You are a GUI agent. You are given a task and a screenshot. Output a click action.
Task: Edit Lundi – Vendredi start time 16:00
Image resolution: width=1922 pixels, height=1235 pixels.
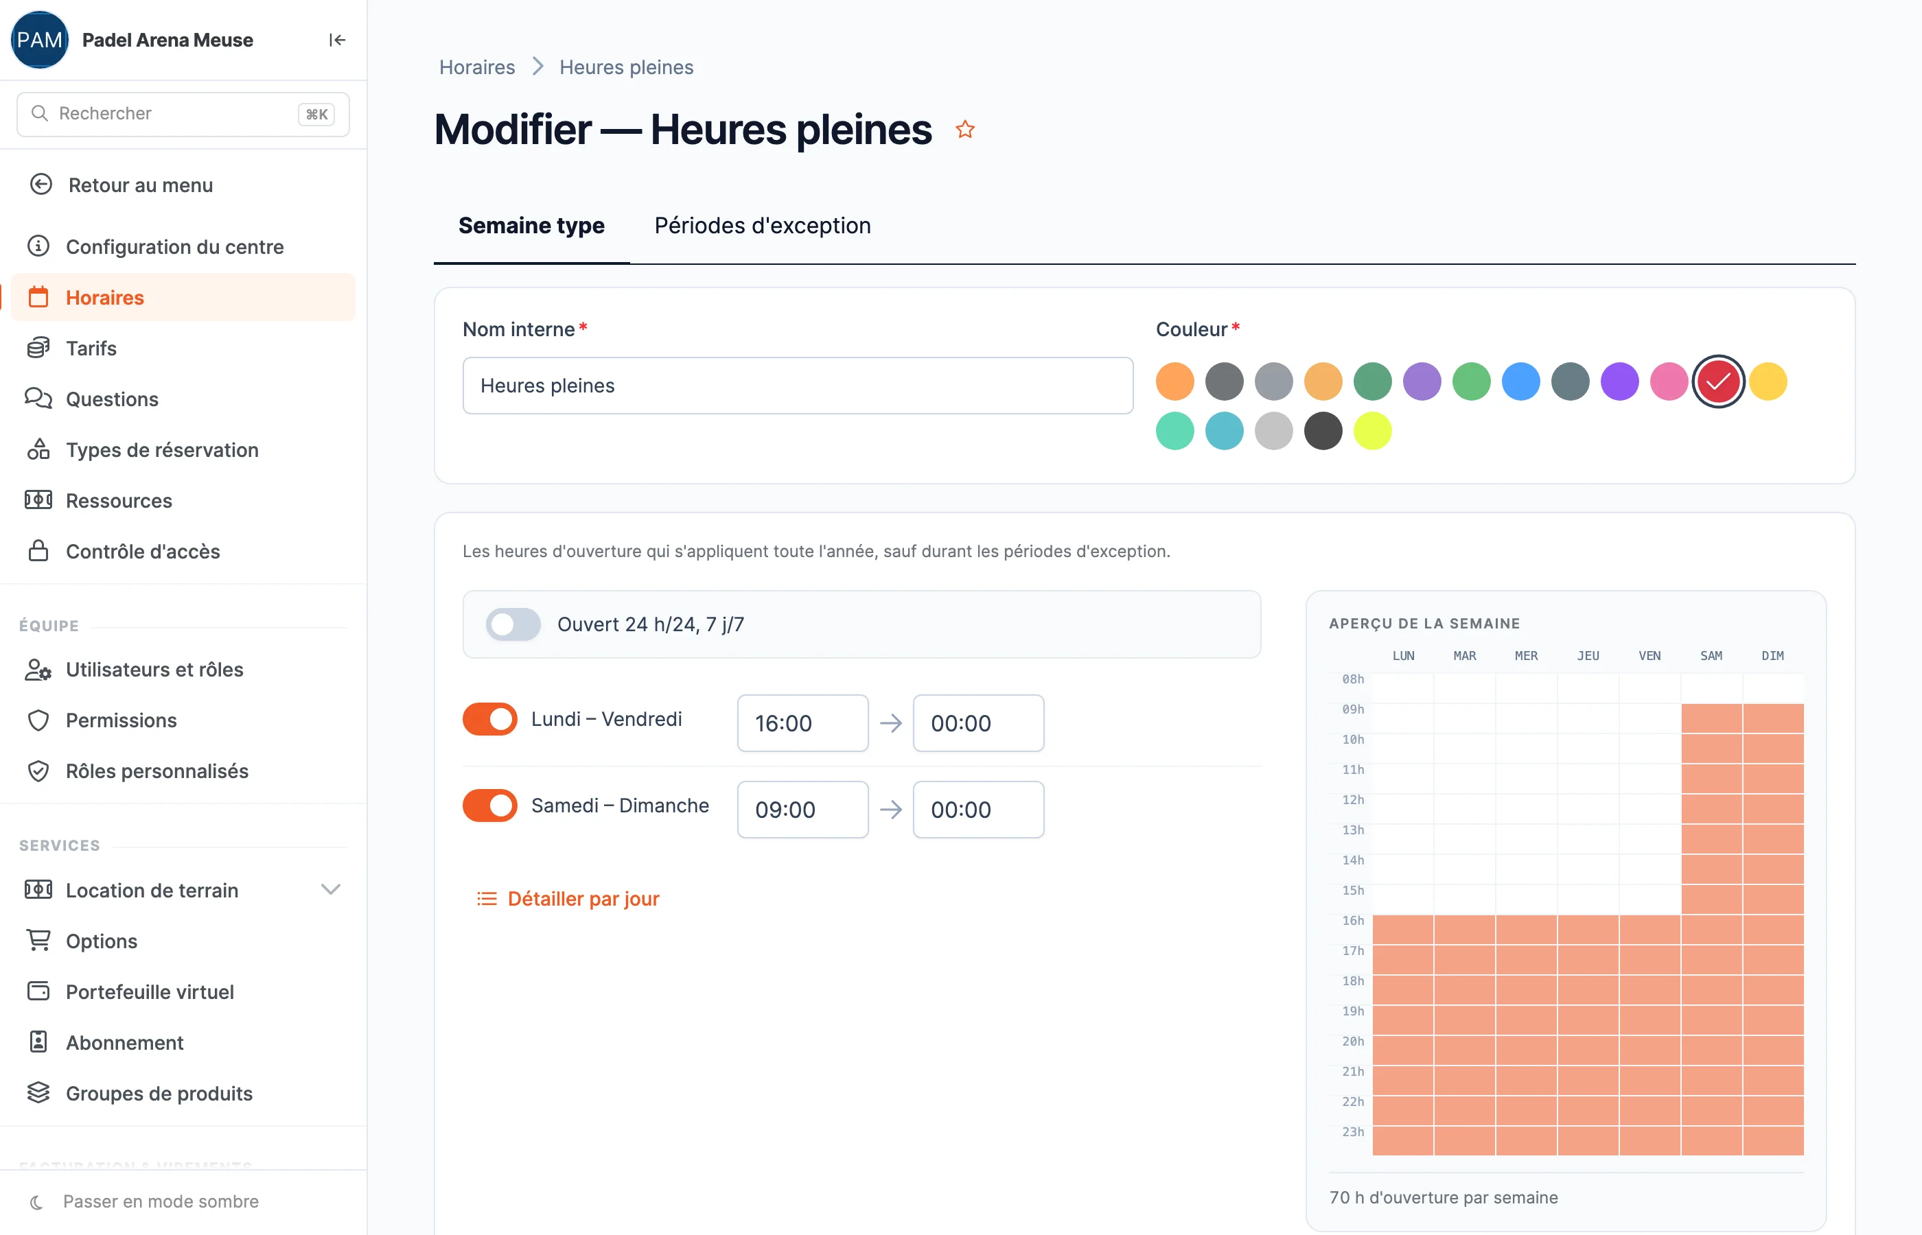pos(803,723)
